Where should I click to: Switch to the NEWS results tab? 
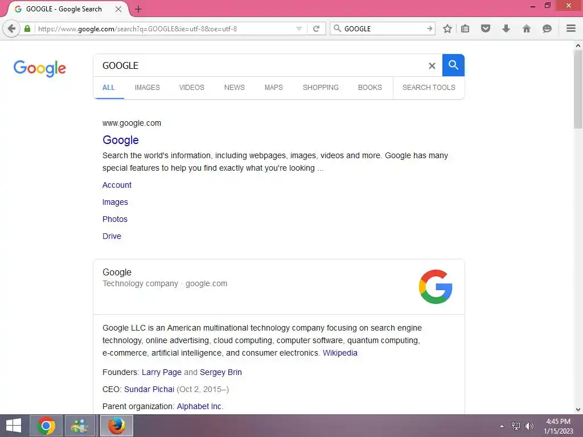click(x=234, y=88)
